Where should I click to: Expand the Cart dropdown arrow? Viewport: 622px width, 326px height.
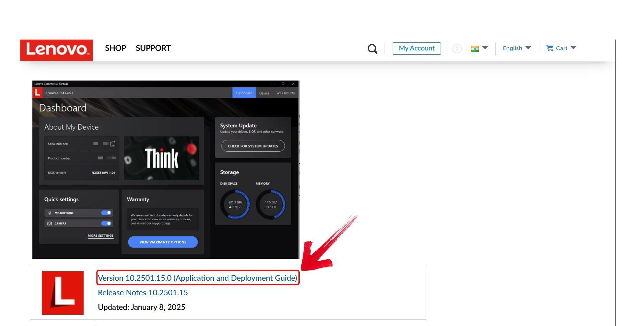(x=573, y=48)
